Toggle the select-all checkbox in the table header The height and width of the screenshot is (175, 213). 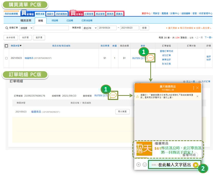(6, 46)
